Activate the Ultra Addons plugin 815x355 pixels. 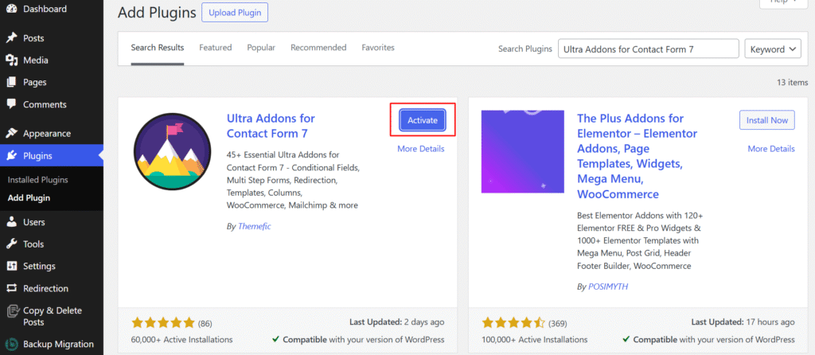click(423, 120)
